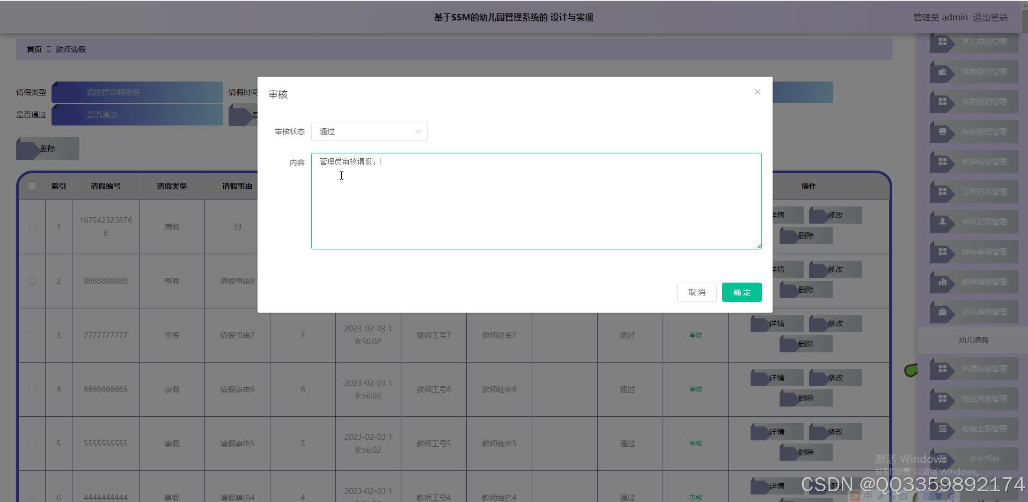Click 审核 link in row 教师工号7

pyautogui.click(x=695, y=335)
